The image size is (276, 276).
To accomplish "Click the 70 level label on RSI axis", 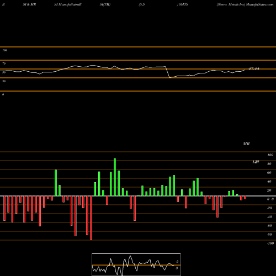I will pos(4,63).
